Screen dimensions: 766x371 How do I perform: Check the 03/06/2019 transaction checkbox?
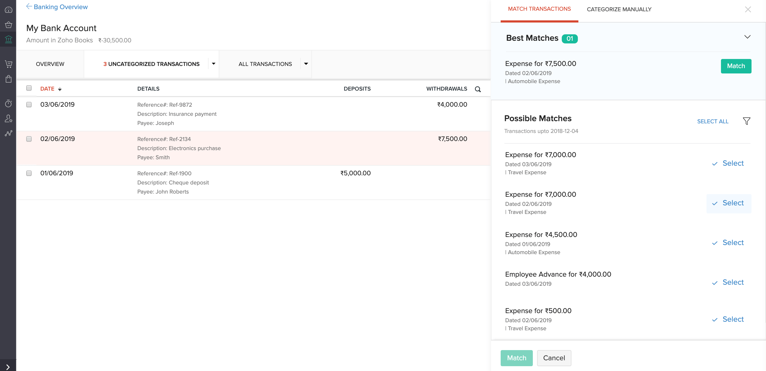(x=29, y=105)
